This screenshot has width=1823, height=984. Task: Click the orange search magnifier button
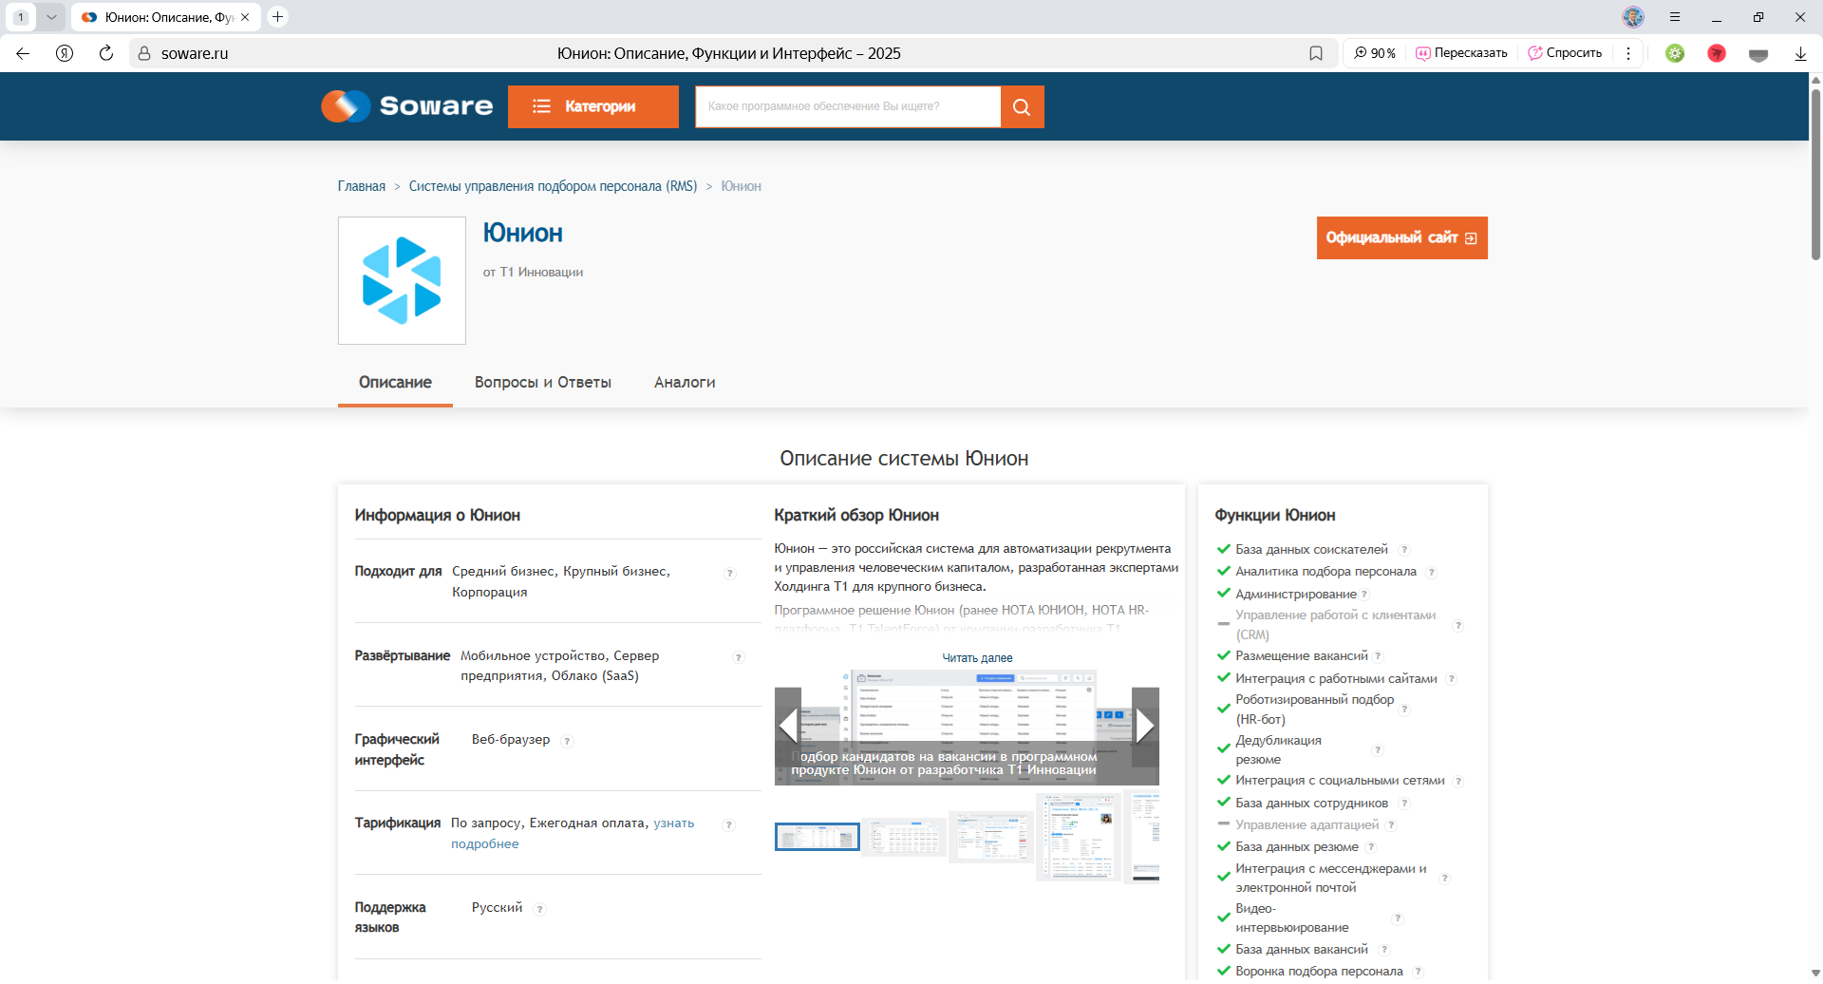[1022, 106]
